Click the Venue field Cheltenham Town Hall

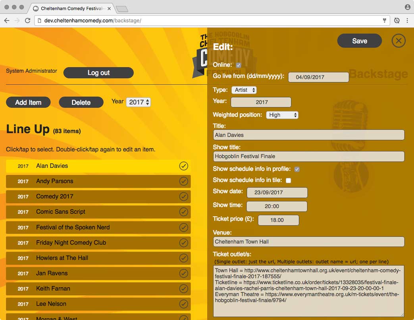click(309, 242)
